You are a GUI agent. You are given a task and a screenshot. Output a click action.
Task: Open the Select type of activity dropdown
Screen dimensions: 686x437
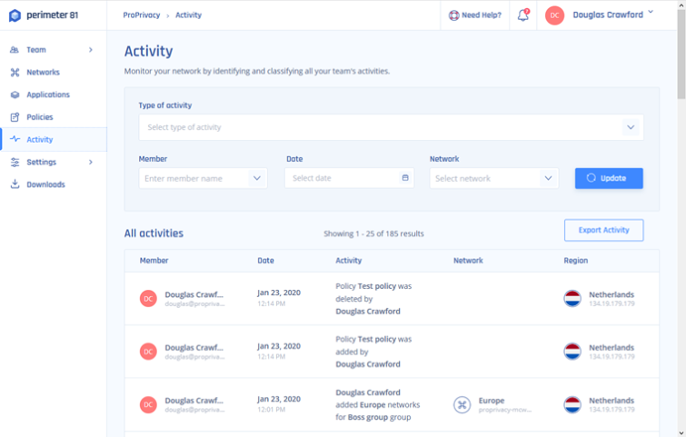click(391, 127)
